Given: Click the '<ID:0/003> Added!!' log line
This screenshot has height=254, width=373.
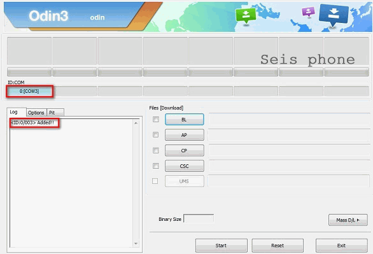Looking at the screenshot, I should (x=32, y=123).
